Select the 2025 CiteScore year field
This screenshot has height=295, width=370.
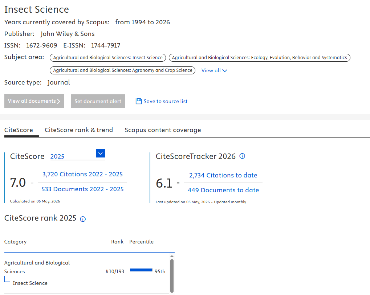point(77,156)
